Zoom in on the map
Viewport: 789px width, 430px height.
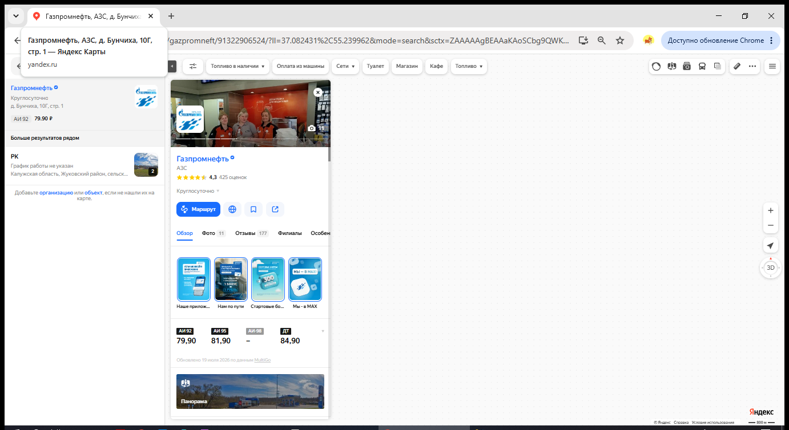point(771,210)
